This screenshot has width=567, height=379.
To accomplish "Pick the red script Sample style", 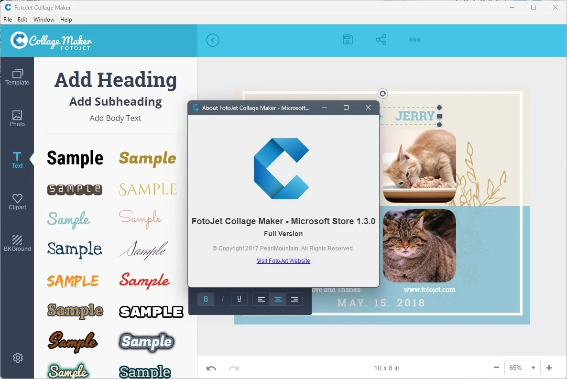I will coord(144,281).
